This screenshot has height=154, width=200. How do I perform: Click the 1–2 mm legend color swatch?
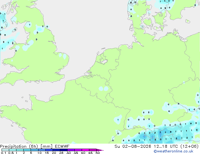[20, 150]
